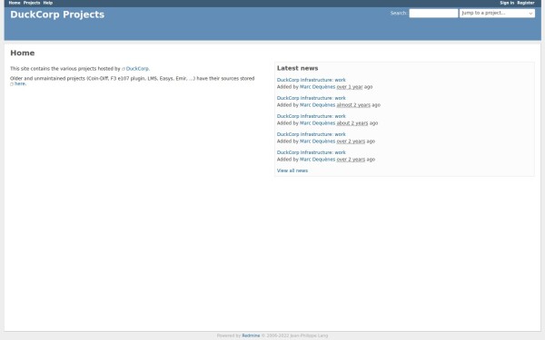Click the Search label link
The image size is (545, 340).
399,14
